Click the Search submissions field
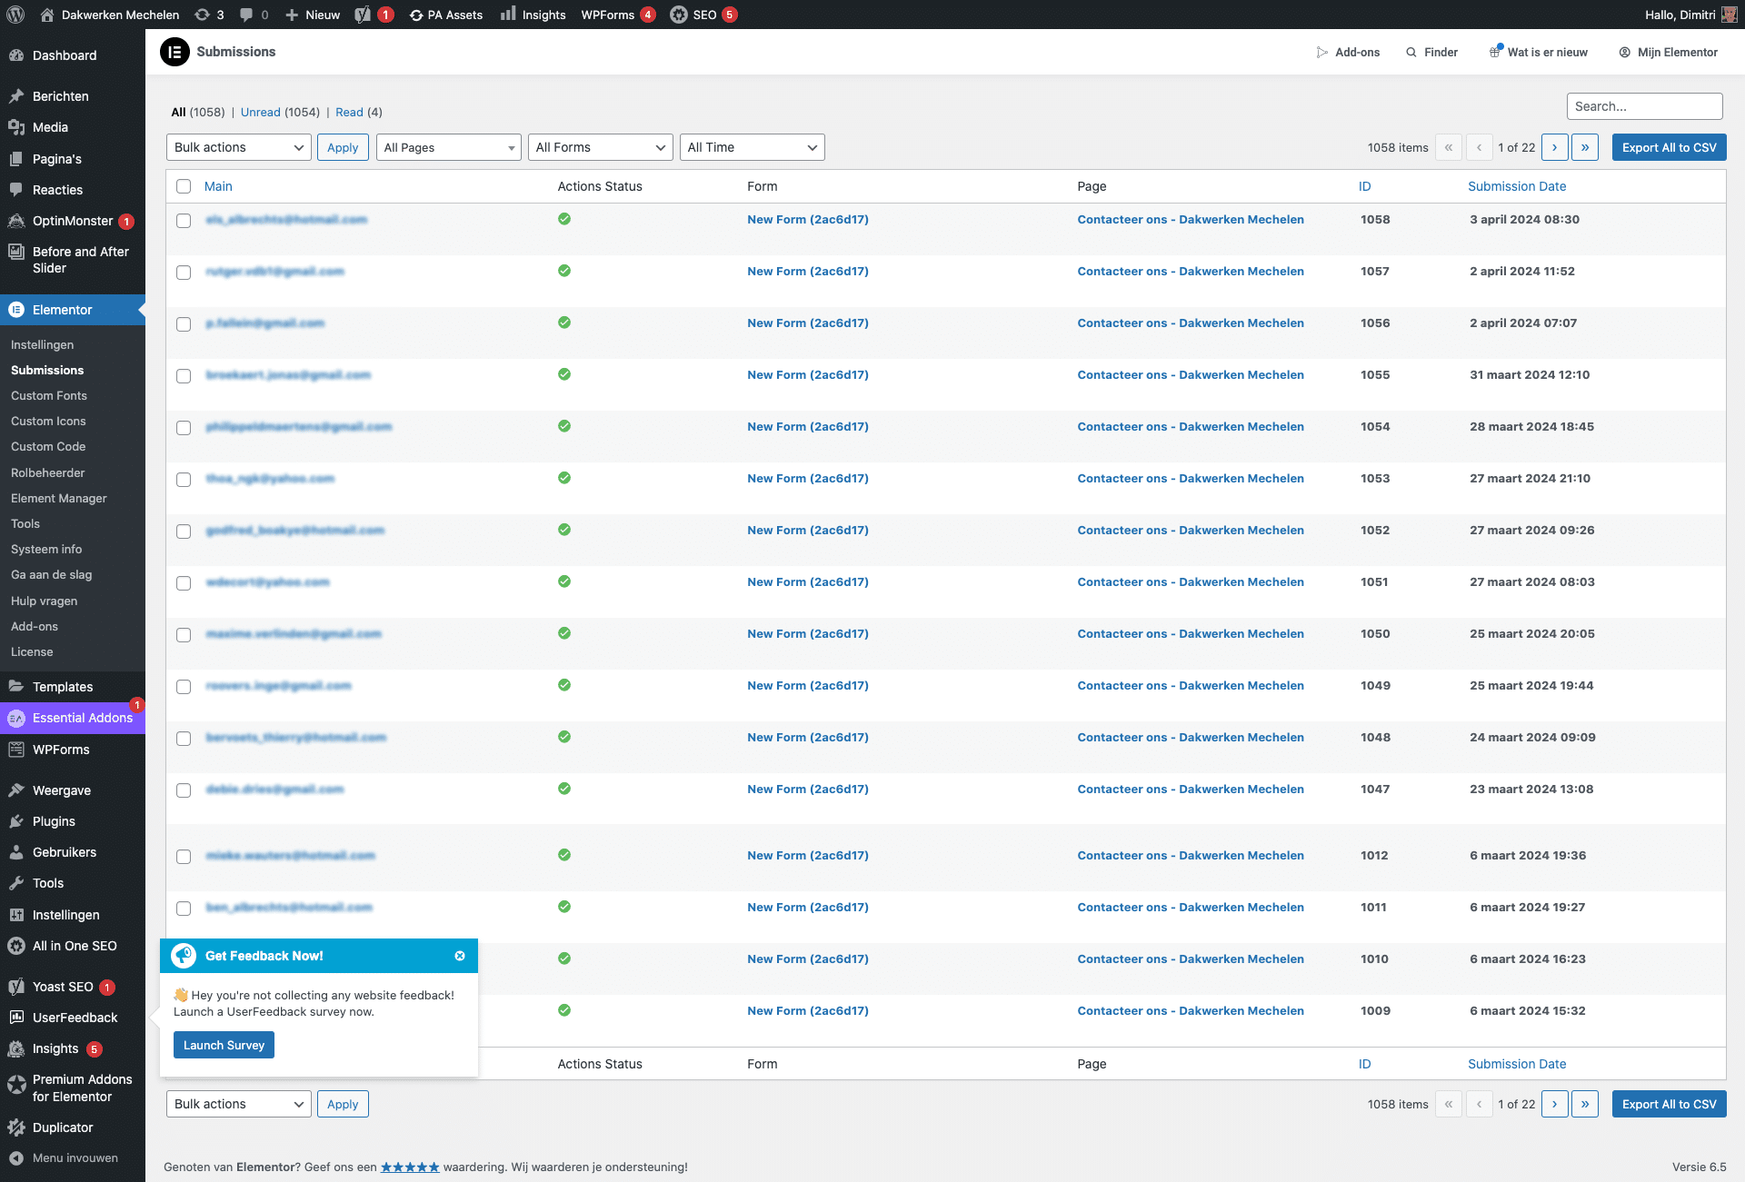 [1645, 106]
